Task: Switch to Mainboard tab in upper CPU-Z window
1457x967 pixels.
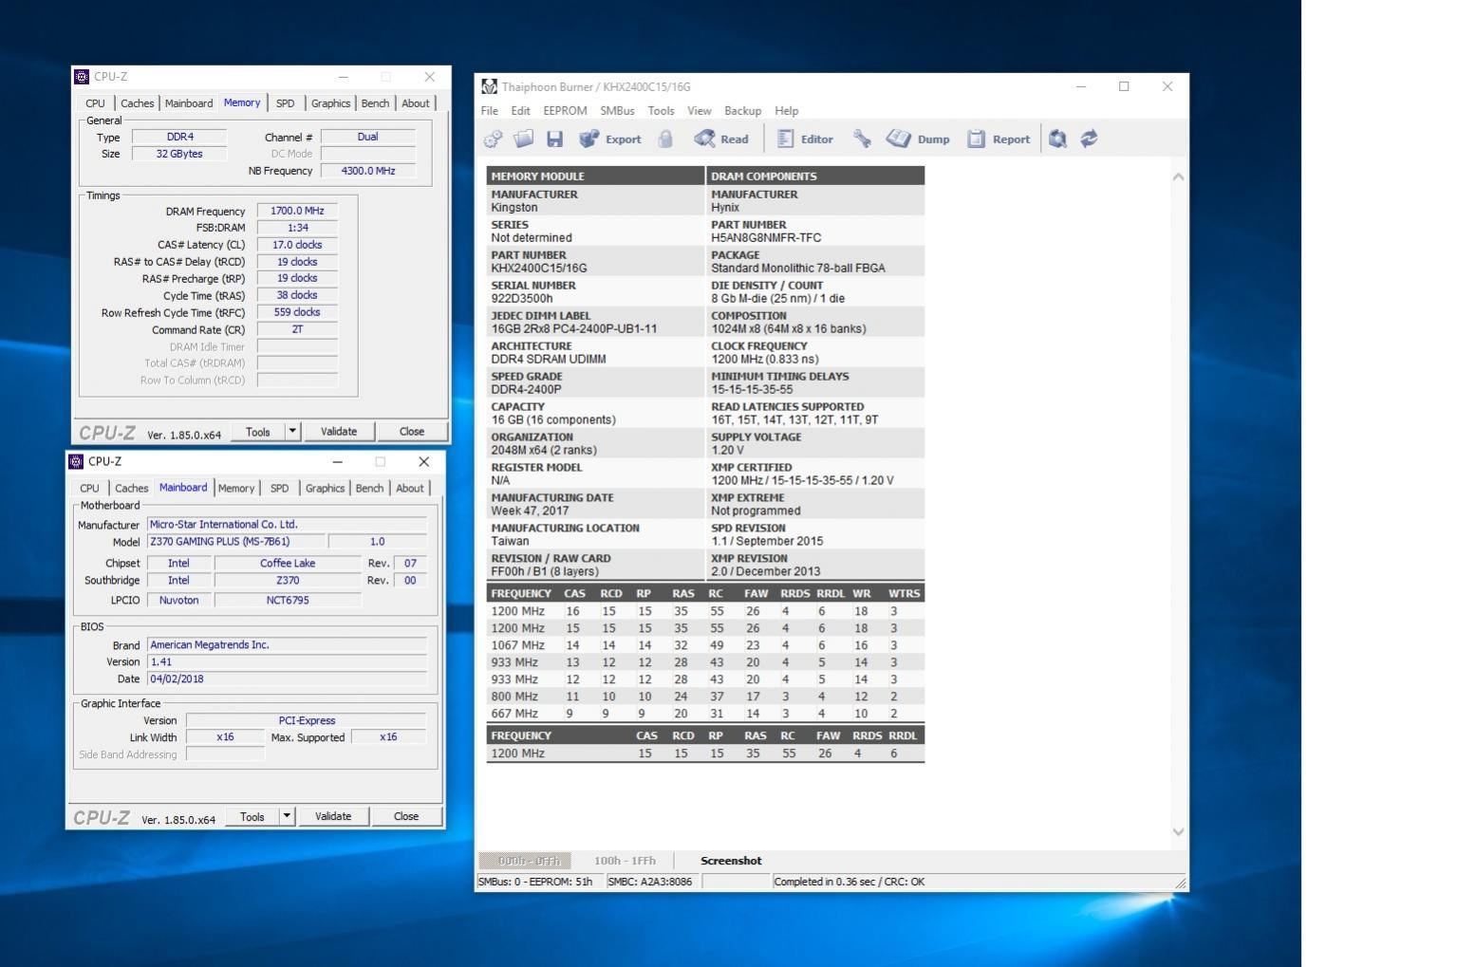Action: click(189, 103)
